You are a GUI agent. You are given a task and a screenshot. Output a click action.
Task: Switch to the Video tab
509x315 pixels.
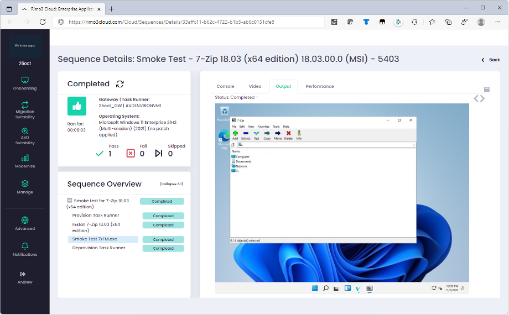pos(255,86)
